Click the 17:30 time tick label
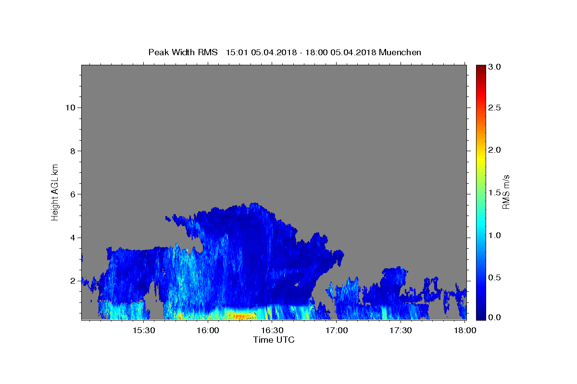The height and width of the screenshot is (384, 577). 401,331
